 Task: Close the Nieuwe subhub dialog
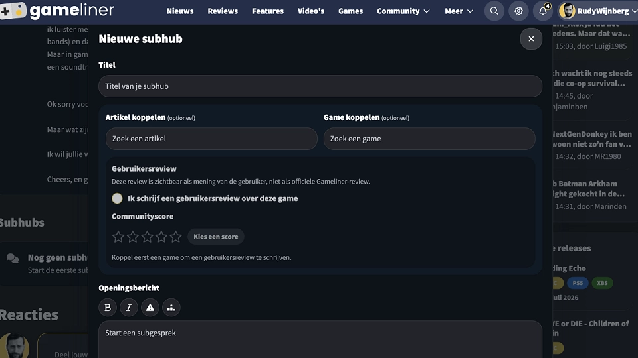click(x=531, y=39)
